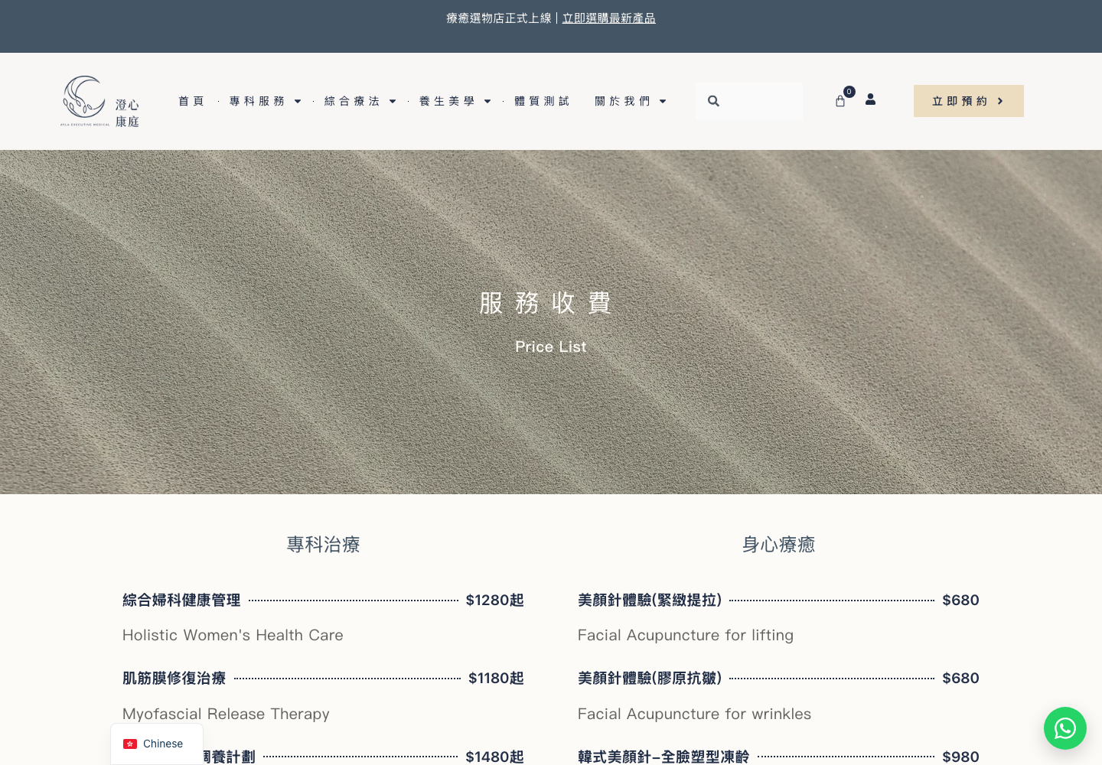Screen dimensions: 1102x765
Task: Click the $1180起 price
Action: coord(496,679)
